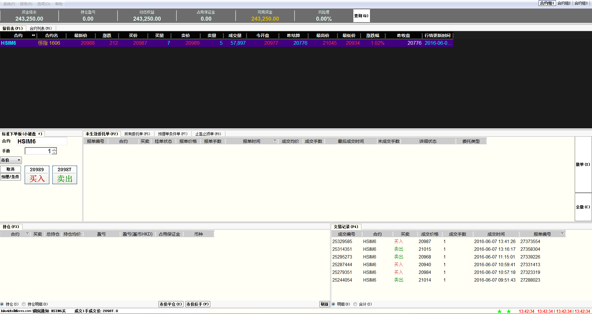Screen dimensions: 592x314
Task: Click the 市价平仓(X) button
Action: [171, 304]
